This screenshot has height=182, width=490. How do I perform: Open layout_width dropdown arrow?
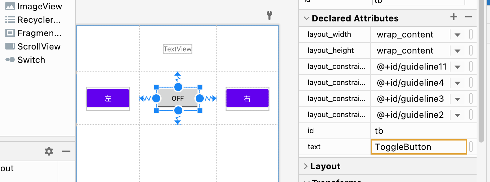tap(457, 35)
